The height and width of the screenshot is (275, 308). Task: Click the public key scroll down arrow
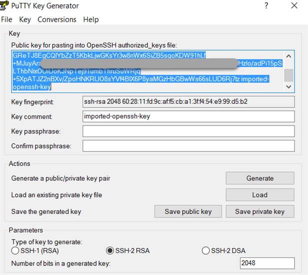tap(288, 86)
